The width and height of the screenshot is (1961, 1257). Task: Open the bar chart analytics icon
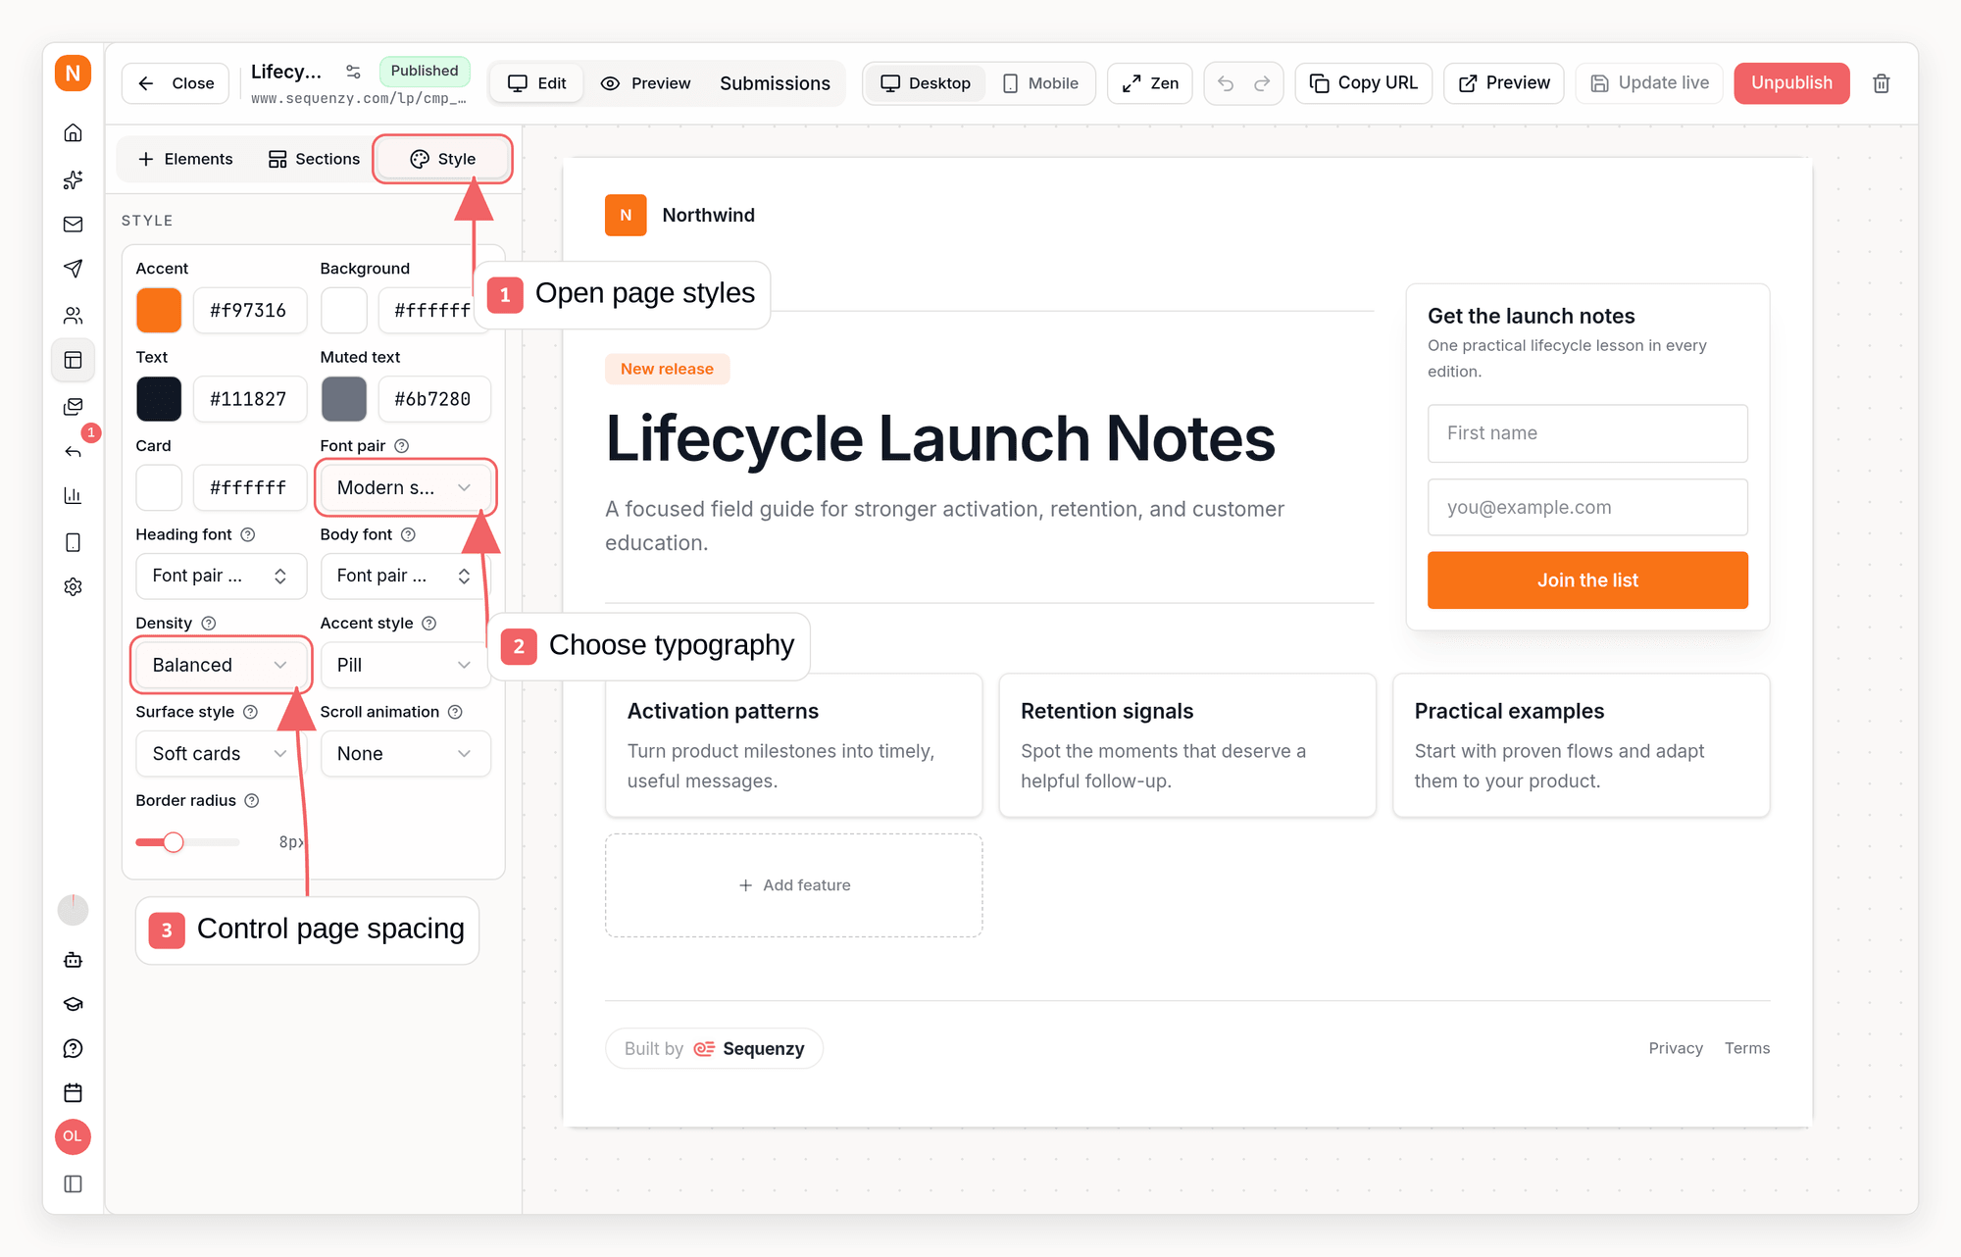click(73, 495)
